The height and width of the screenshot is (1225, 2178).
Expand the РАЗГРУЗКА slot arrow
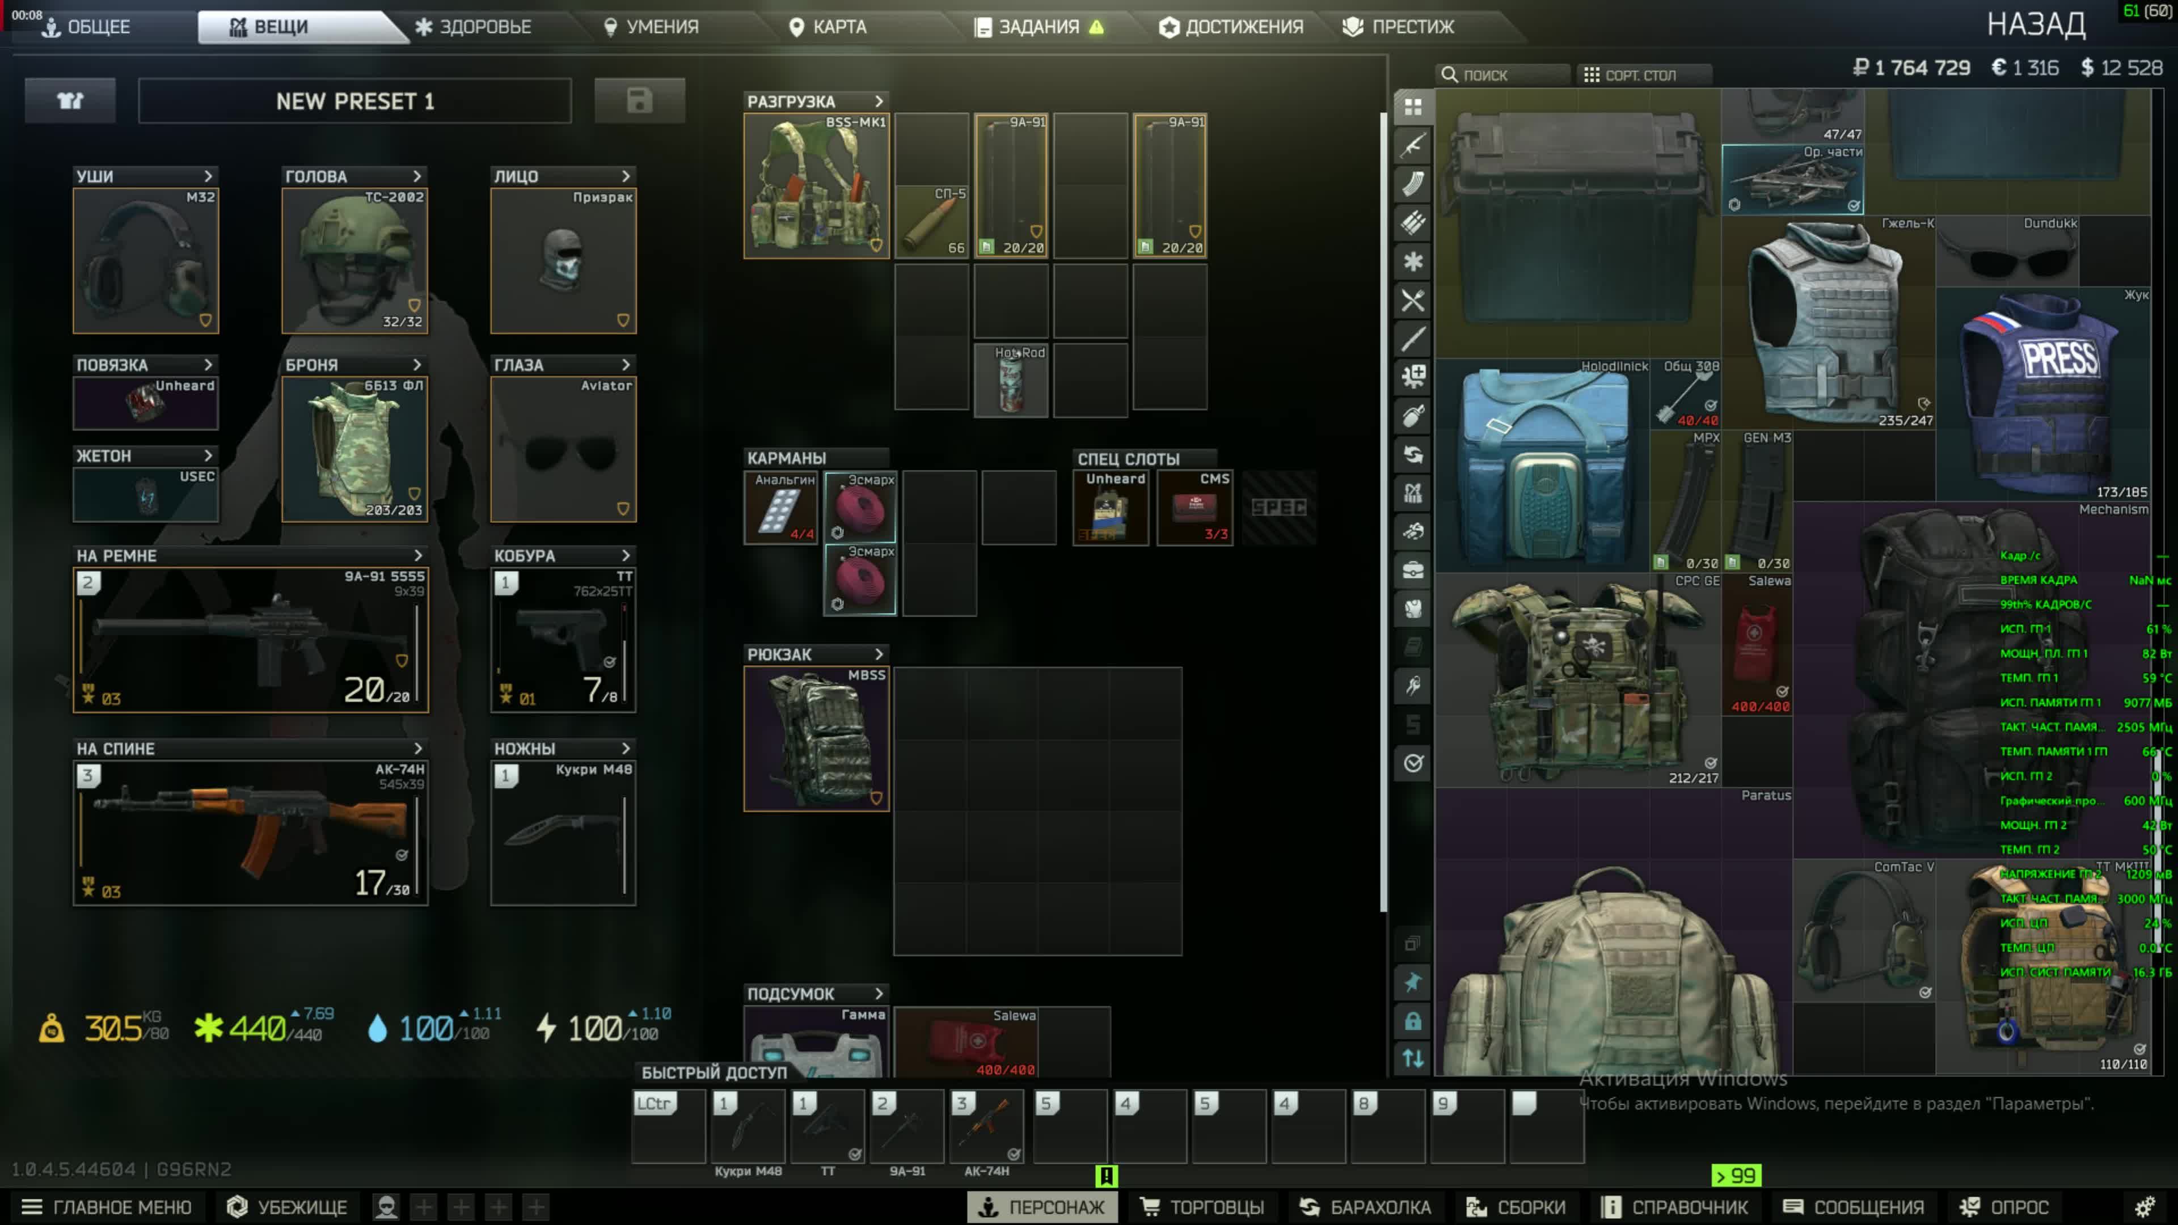click(x=879, y=100)
